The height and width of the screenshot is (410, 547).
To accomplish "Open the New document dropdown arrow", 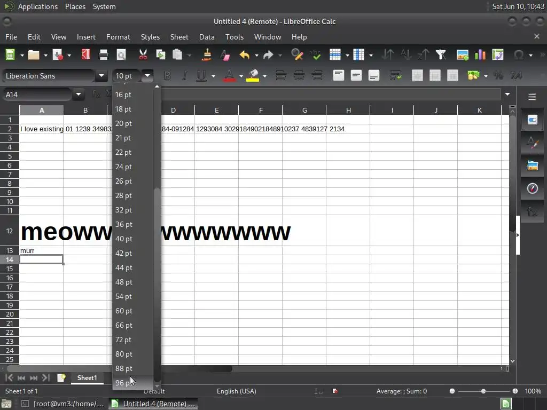I will [21, 55].
